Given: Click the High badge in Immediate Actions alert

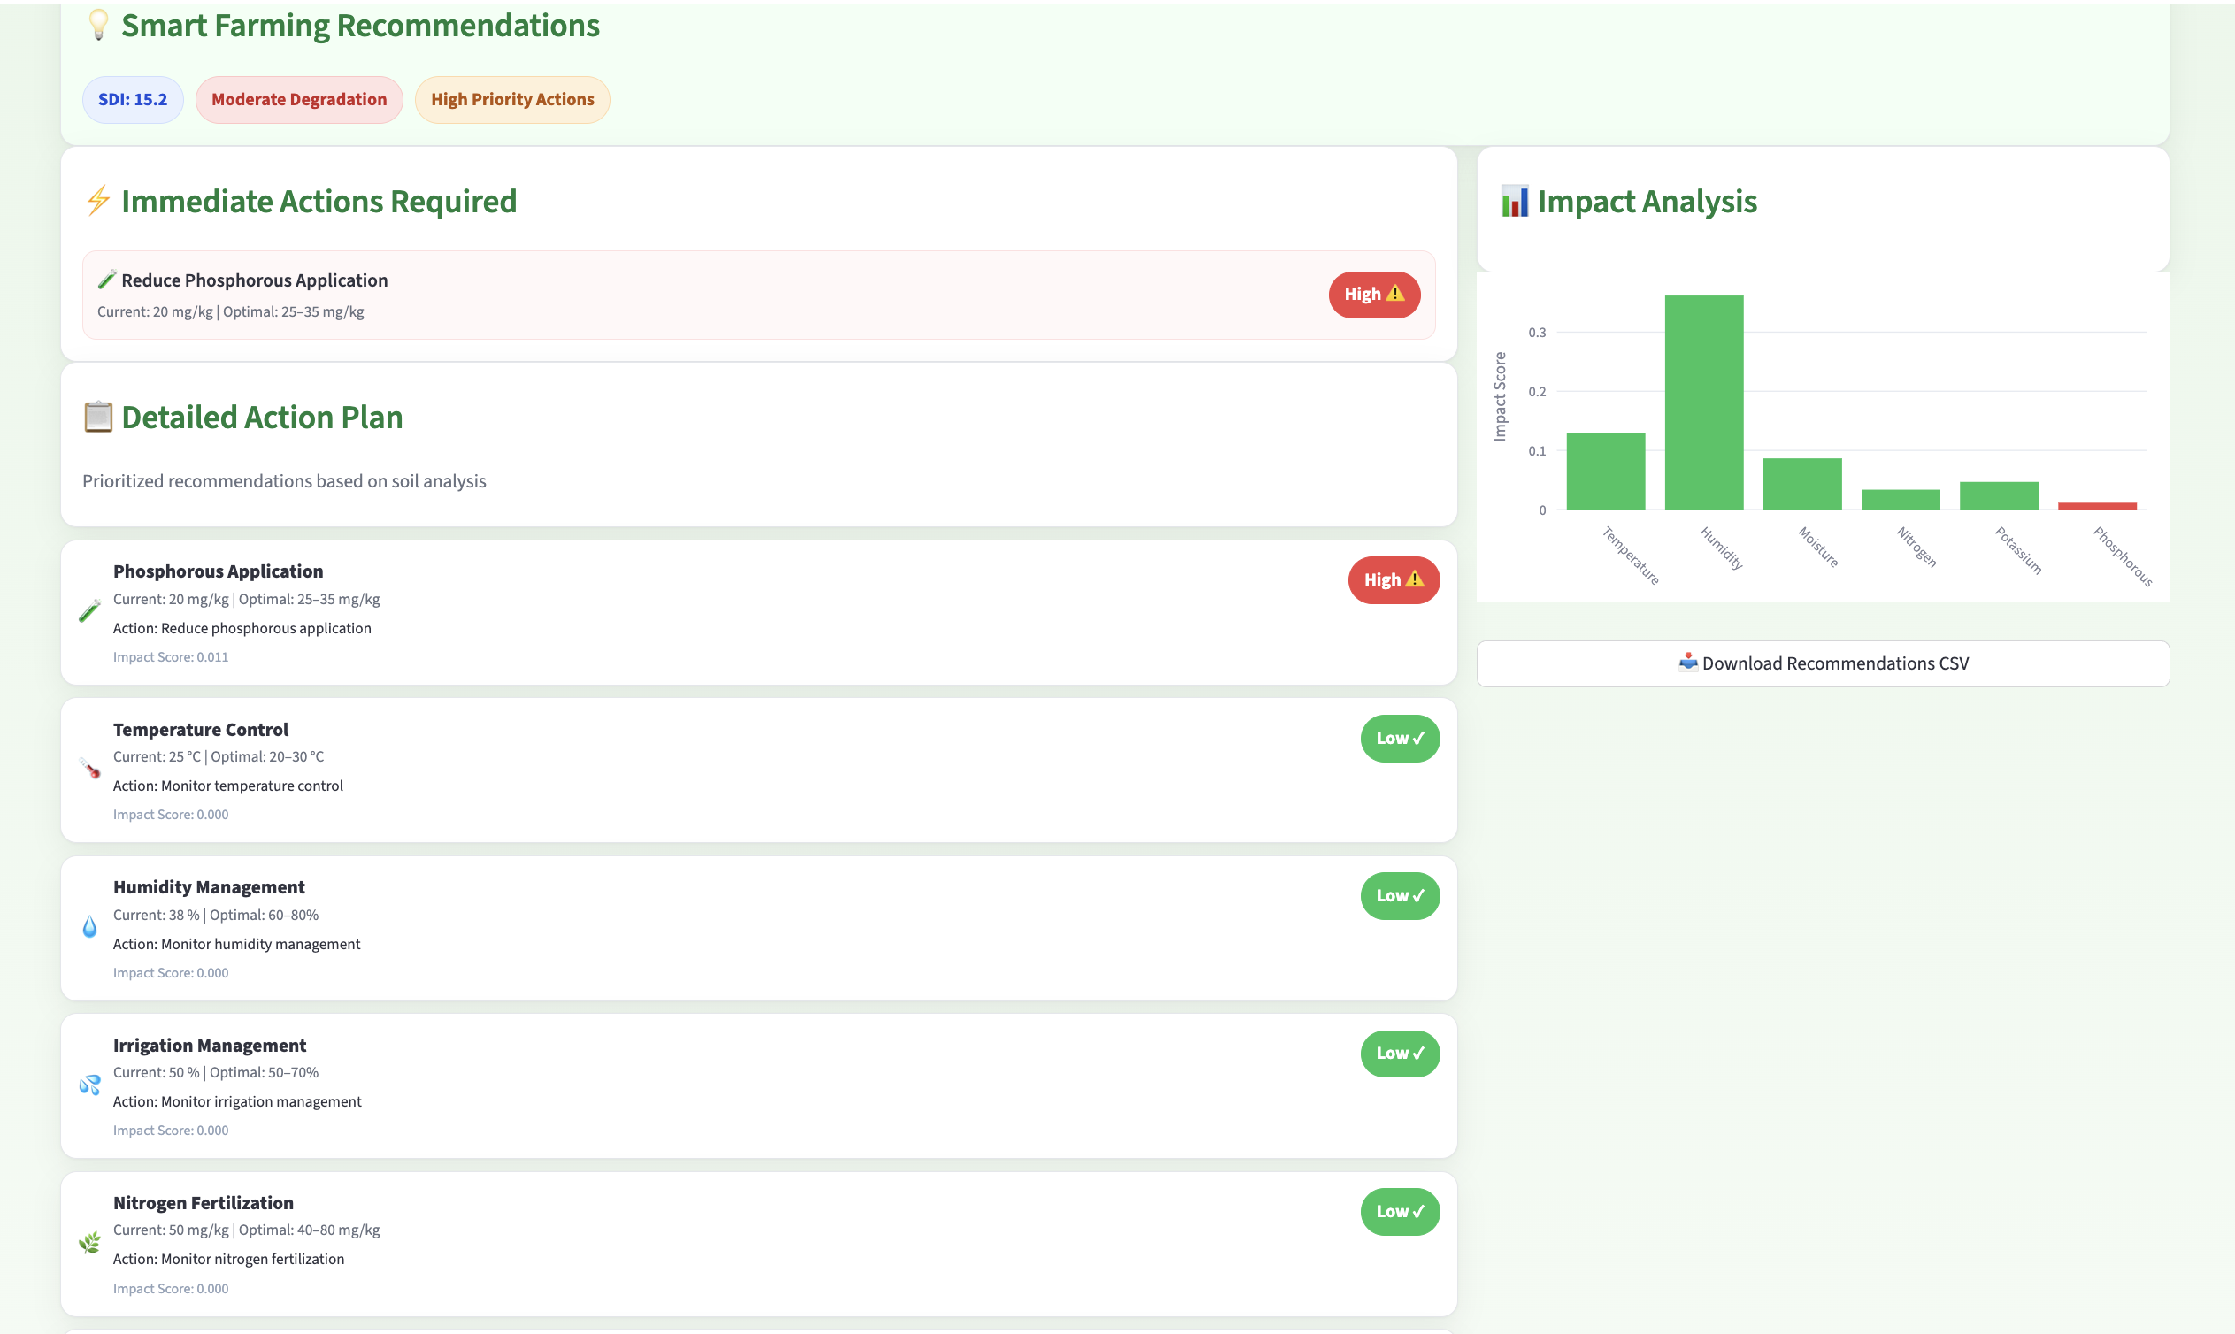Looking at the screenshot, I should (x=1373, y=294).
